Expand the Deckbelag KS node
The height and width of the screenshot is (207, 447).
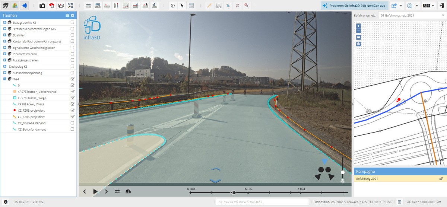coord(4,66)
